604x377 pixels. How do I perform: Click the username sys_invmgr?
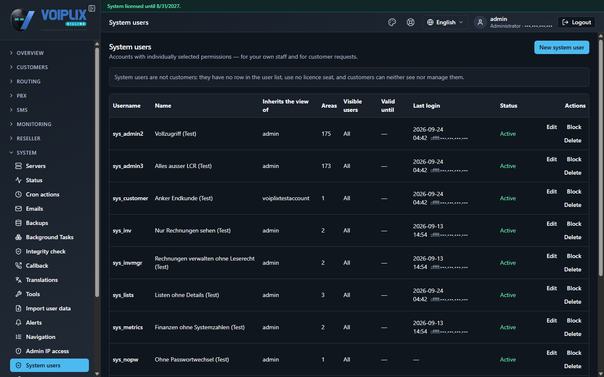click(128, 263)
